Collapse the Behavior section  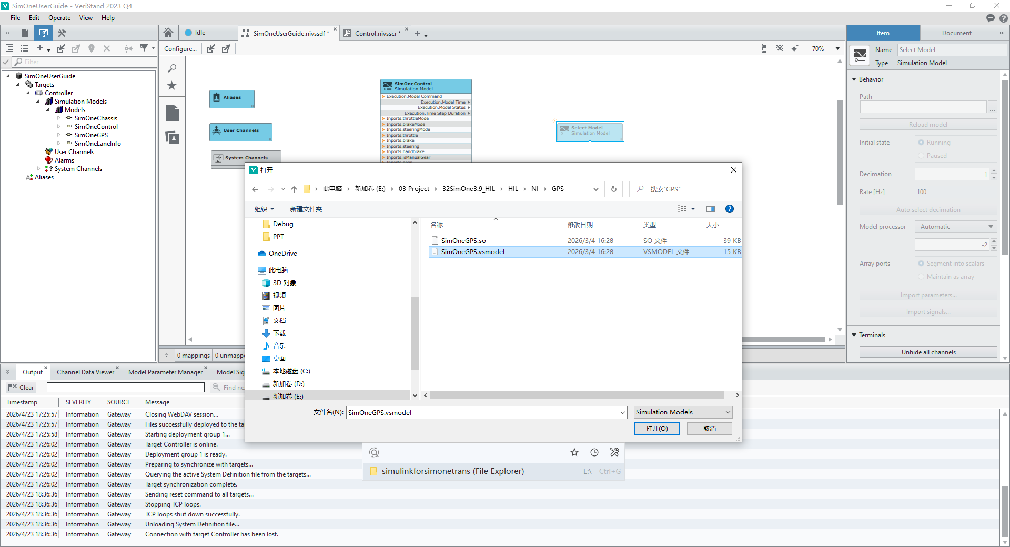click(854, 79)
